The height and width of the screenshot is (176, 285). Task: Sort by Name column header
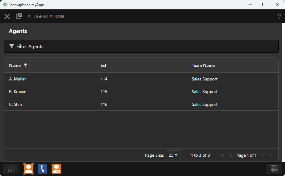(x=15, y=65)
